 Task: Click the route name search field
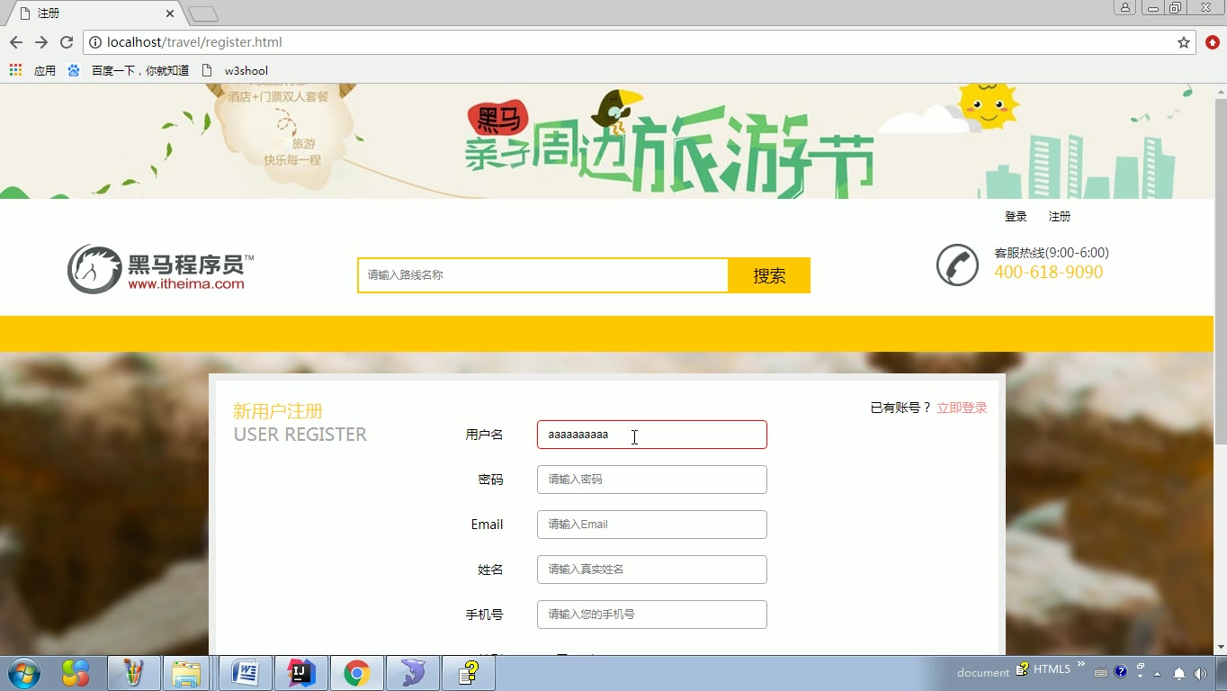pyautogui.click(x=542, y=275)
